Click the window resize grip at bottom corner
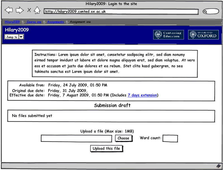 (x=219, y=166)
